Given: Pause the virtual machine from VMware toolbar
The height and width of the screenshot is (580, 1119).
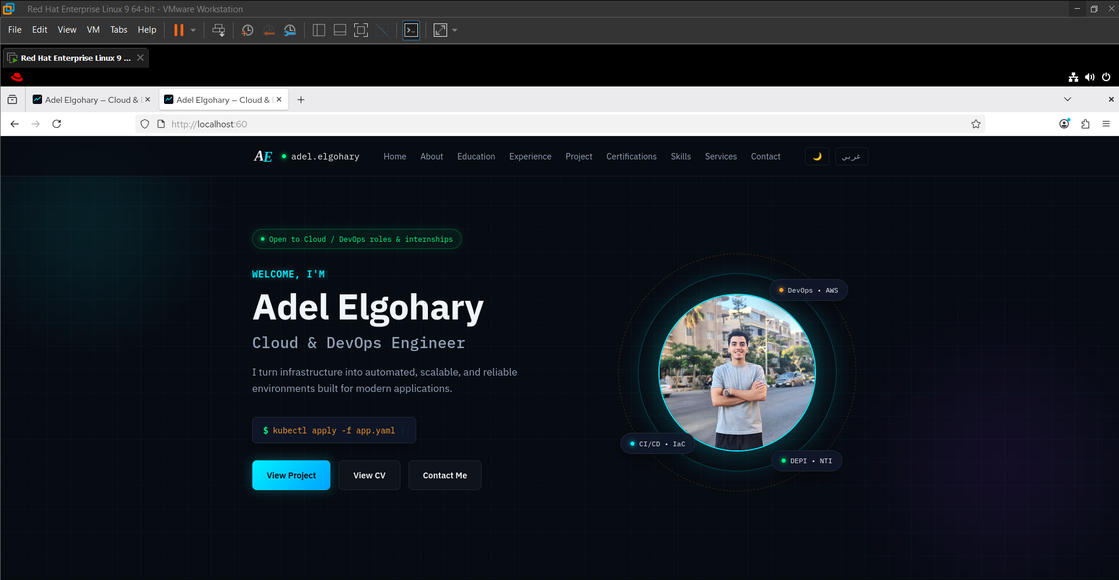Looking at the screenshot, I should [179, 30].
